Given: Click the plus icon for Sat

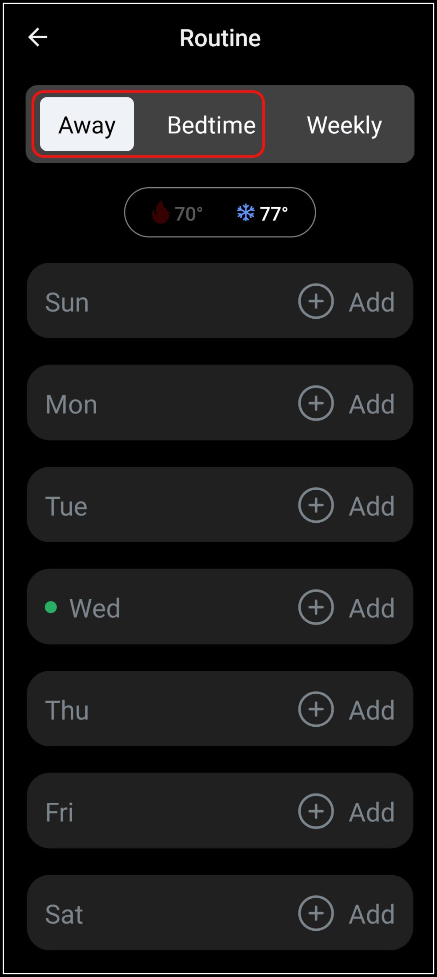Looking at the screenshot, I should [x=316, y=913].
